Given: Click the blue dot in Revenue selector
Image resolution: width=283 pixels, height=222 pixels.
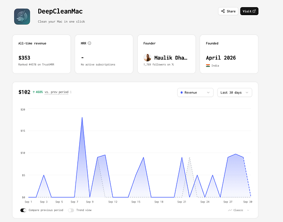Looking at the screenshot, I should [x=182, y=93].
